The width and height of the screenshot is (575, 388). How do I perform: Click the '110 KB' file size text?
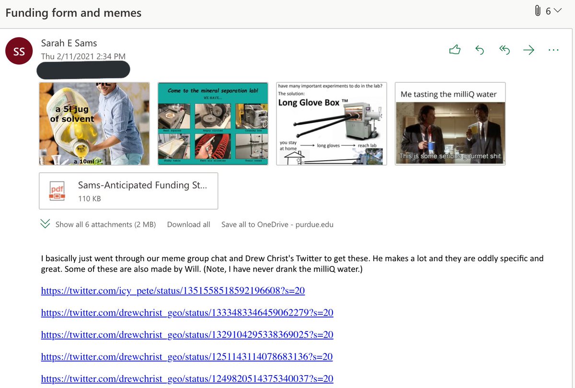[x=89, y=198]
